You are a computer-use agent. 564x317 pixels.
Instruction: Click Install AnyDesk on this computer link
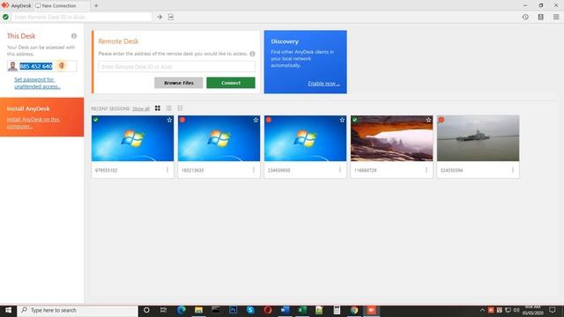tap(33, 122)
